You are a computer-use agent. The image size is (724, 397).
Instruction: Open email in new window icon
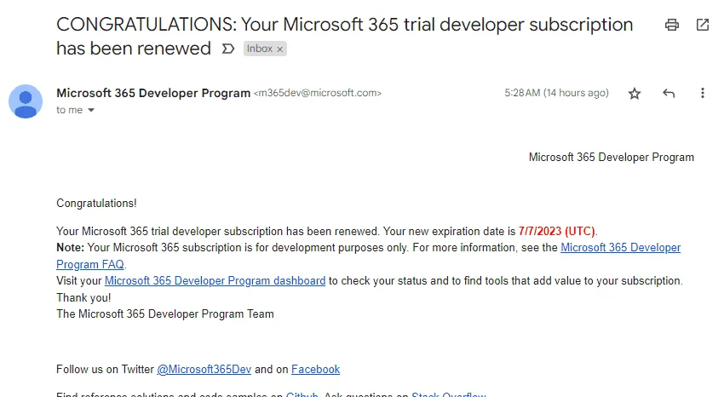coord(703,25)
